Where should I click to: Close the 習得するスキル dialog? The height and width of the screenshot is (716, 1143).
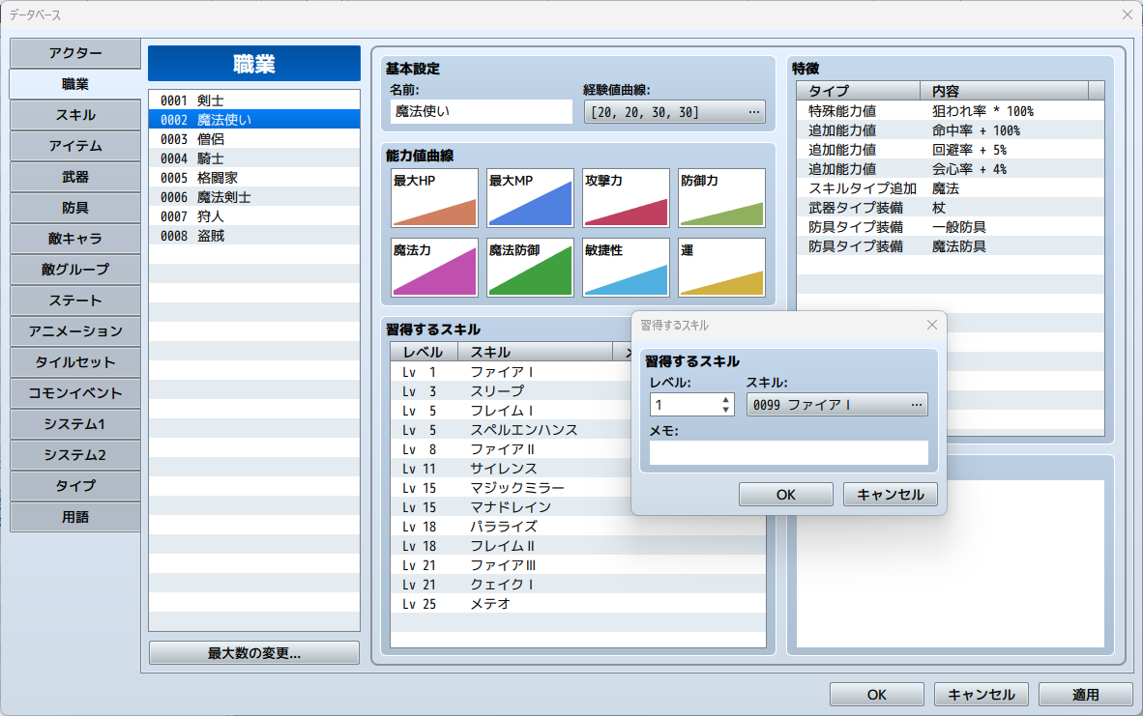pyautogui.click(x=931, y=326)
